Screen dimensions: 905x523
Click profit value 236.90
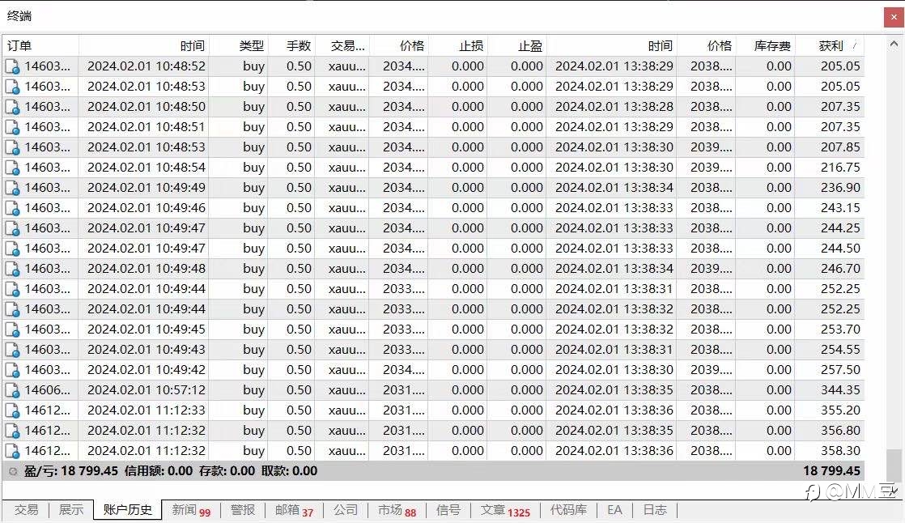coord(840,188)
